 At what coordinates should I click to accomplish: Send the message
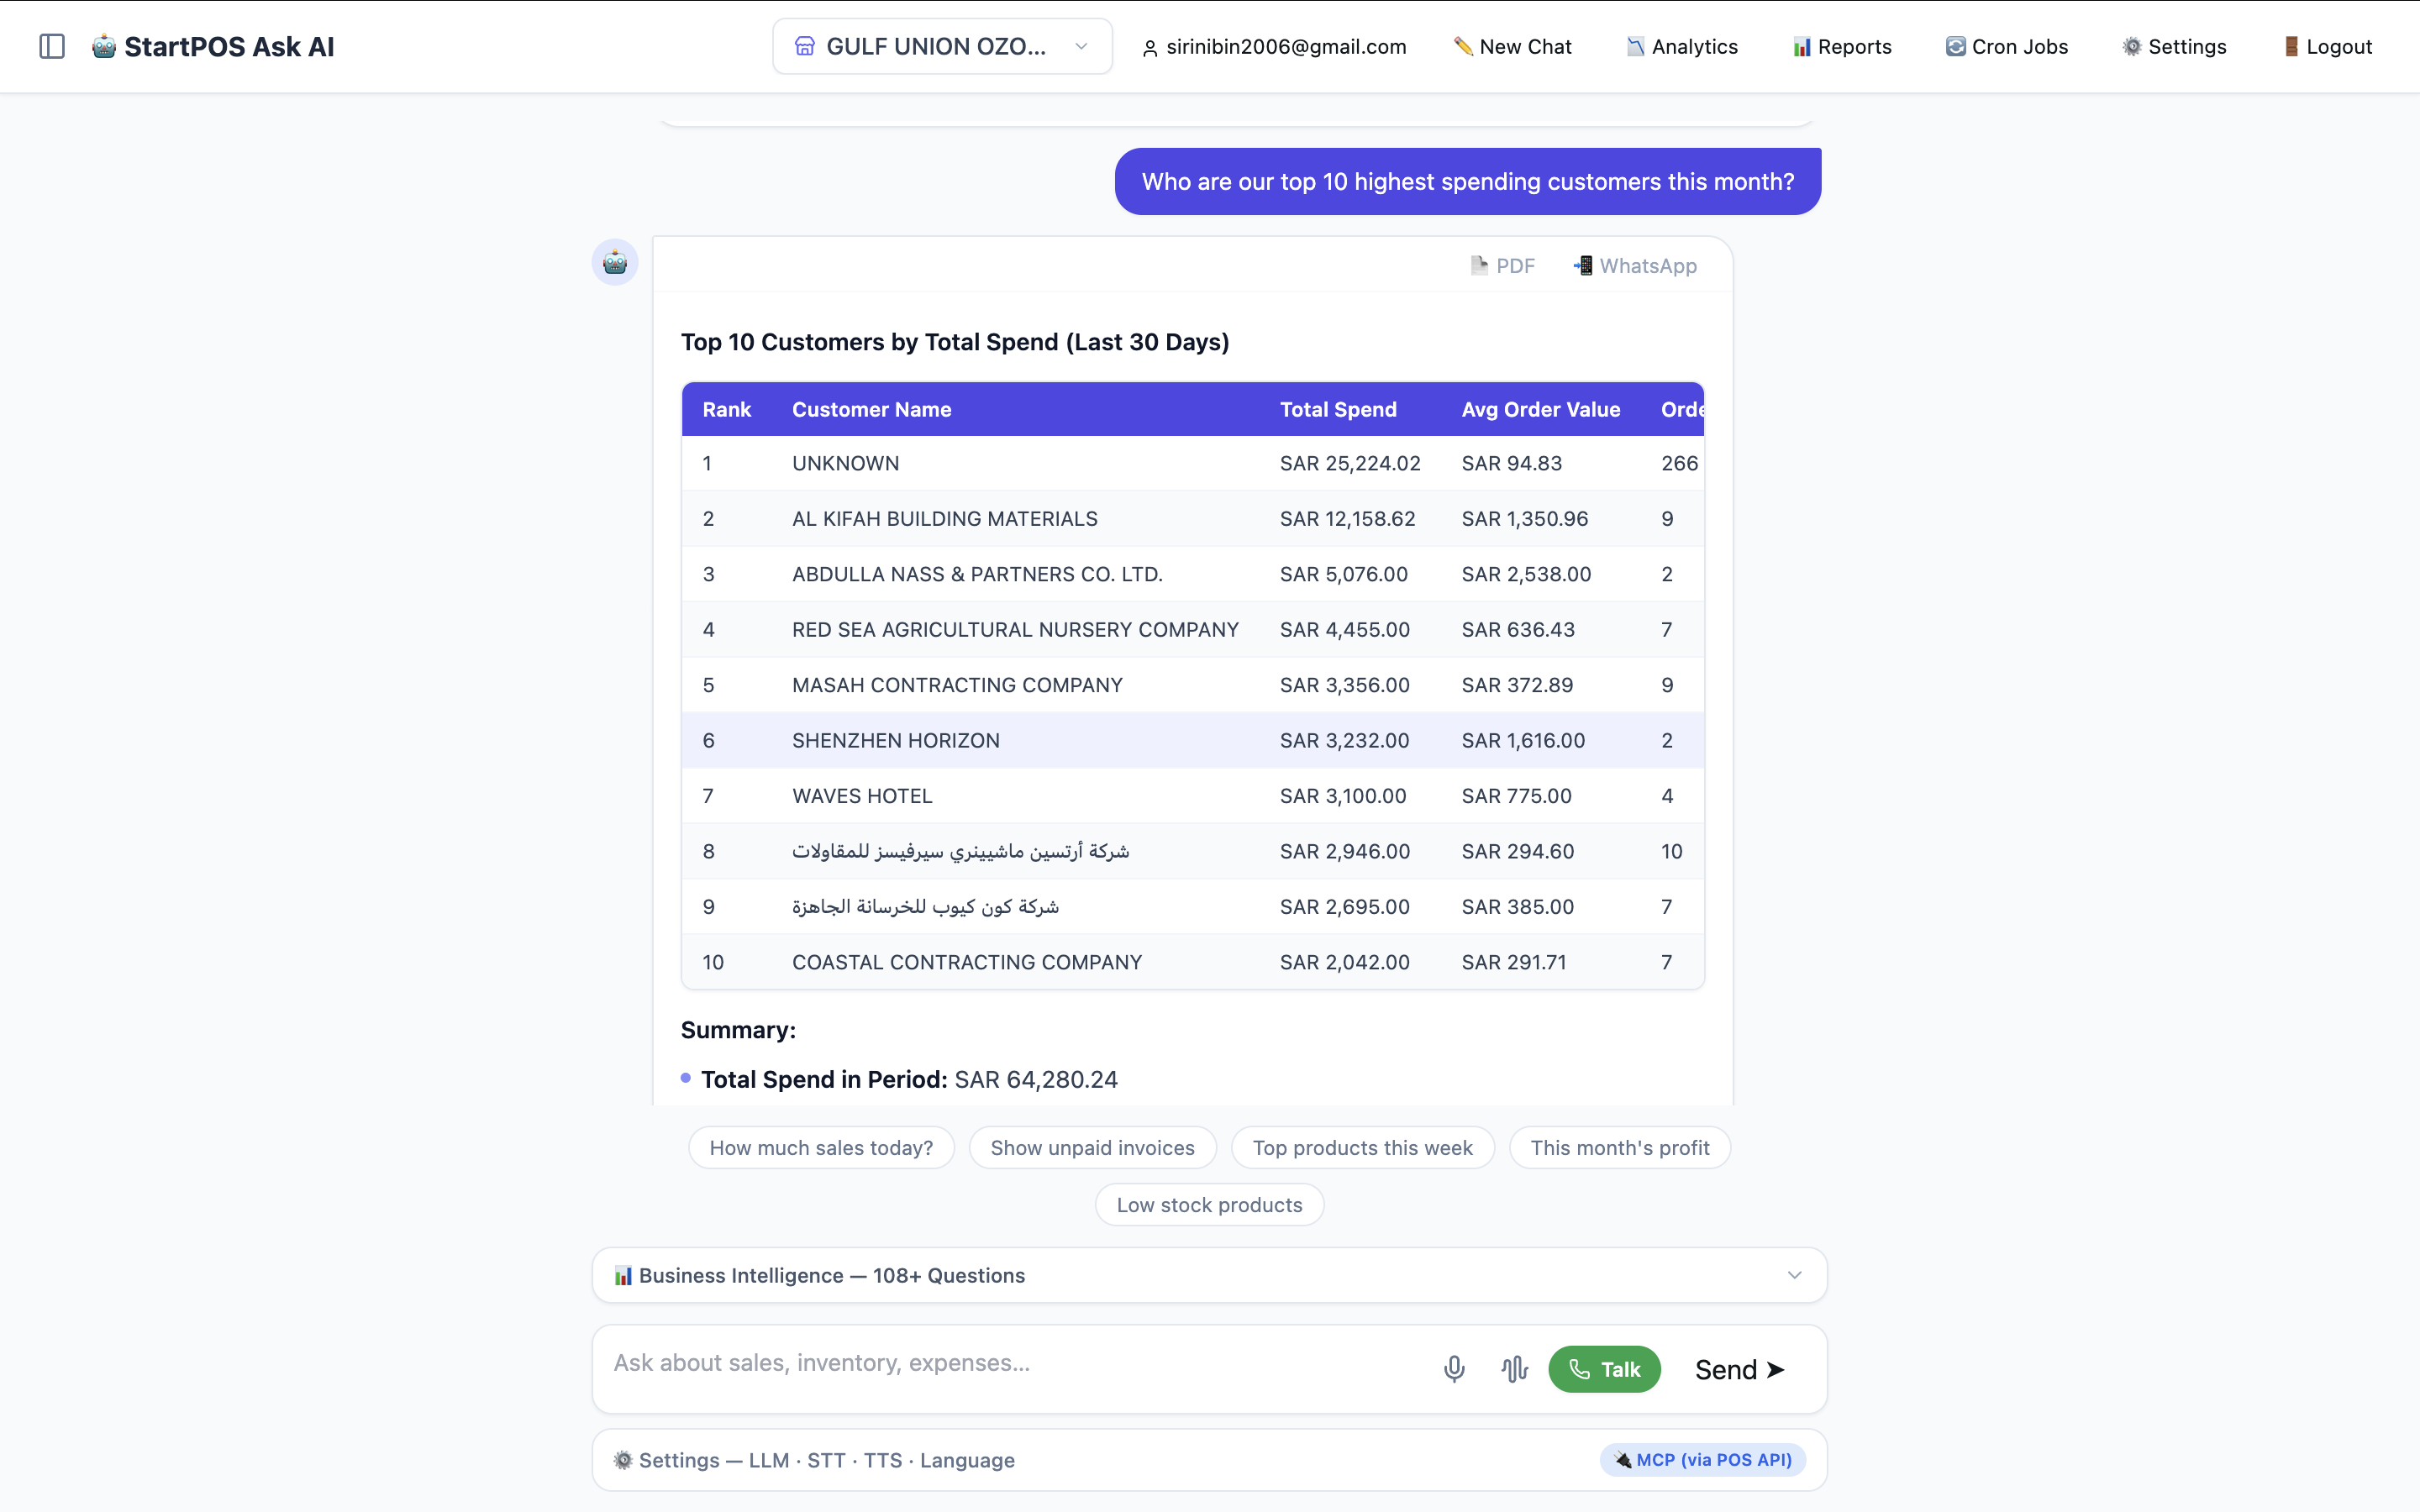[1740, 1369]
